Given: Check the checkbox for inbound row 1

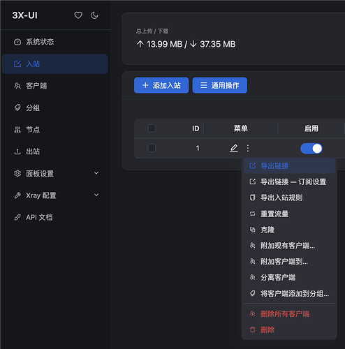Looking at the screenshot, I should pos(152,148).
